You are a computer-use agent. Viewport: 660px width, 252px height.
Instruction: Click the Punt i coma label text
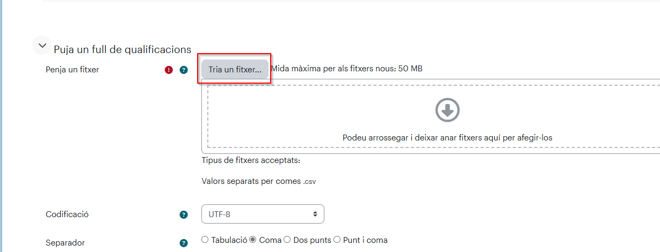click(x=365, y=240)
